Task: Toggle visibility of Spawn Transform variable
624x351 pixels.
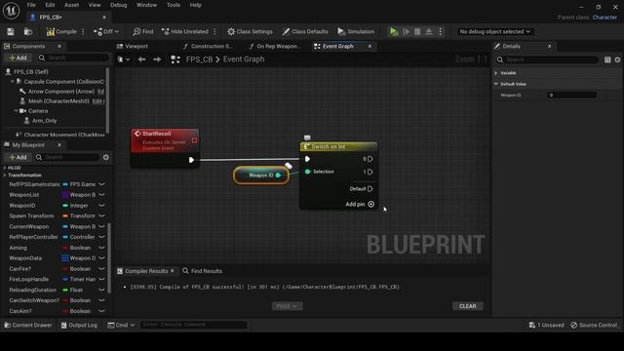Action: pyautogui.click(x=101, y=215)
